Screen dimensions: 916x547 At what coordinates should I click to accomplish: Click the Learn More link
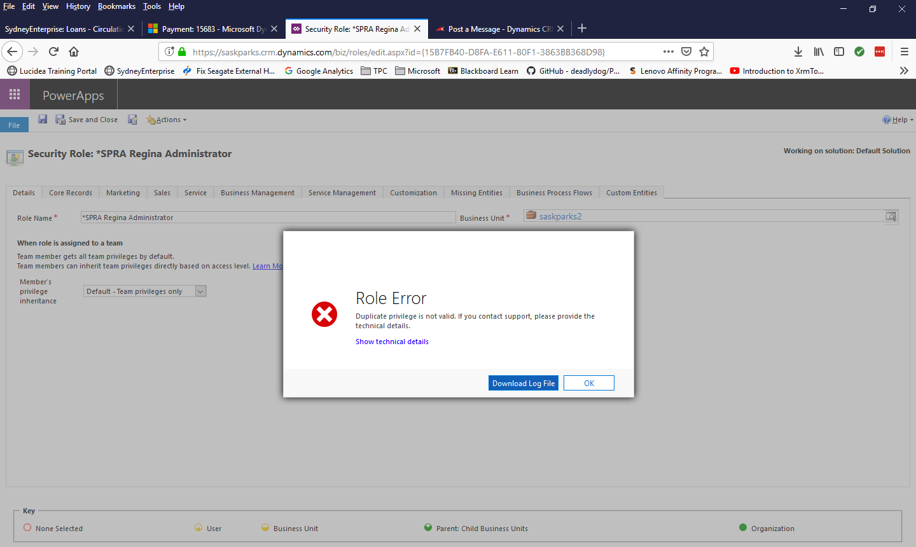pyautogui.click(x=268, y=266)
